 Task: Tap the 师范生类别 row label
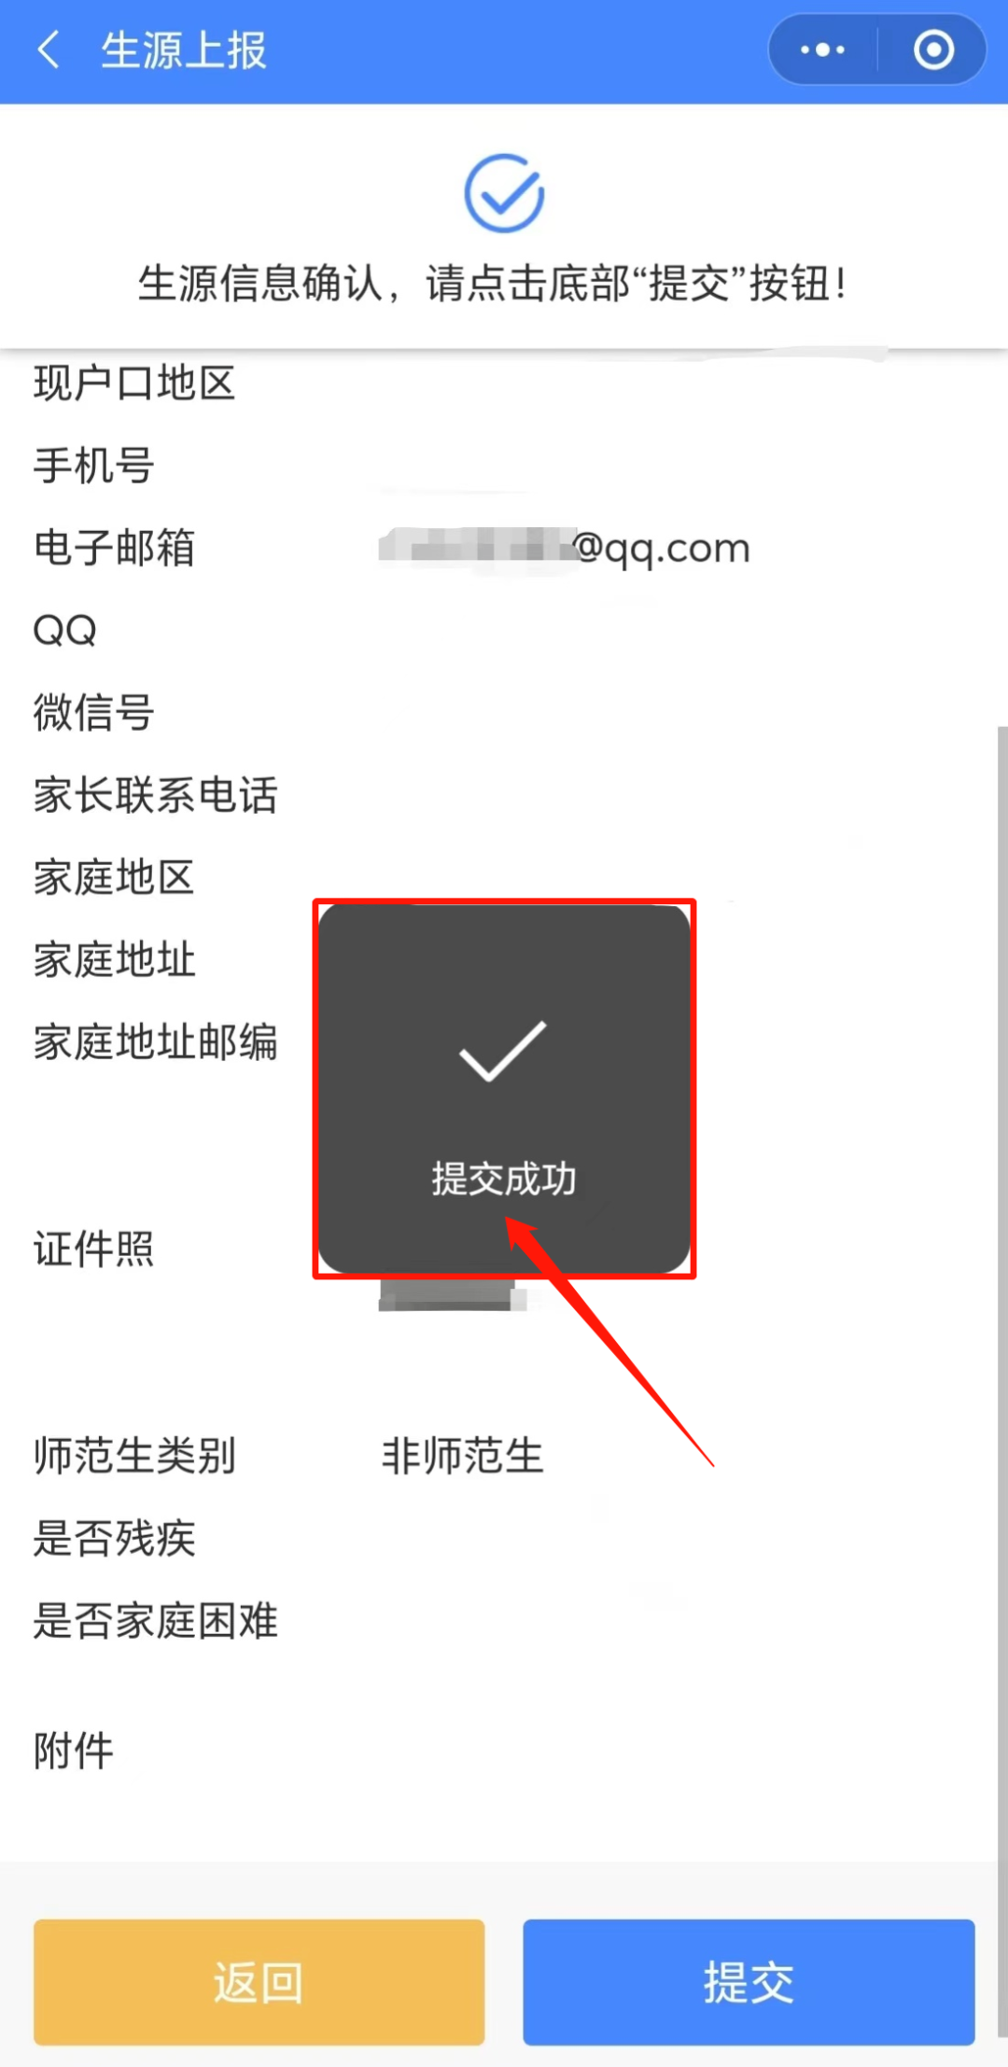134,1456
